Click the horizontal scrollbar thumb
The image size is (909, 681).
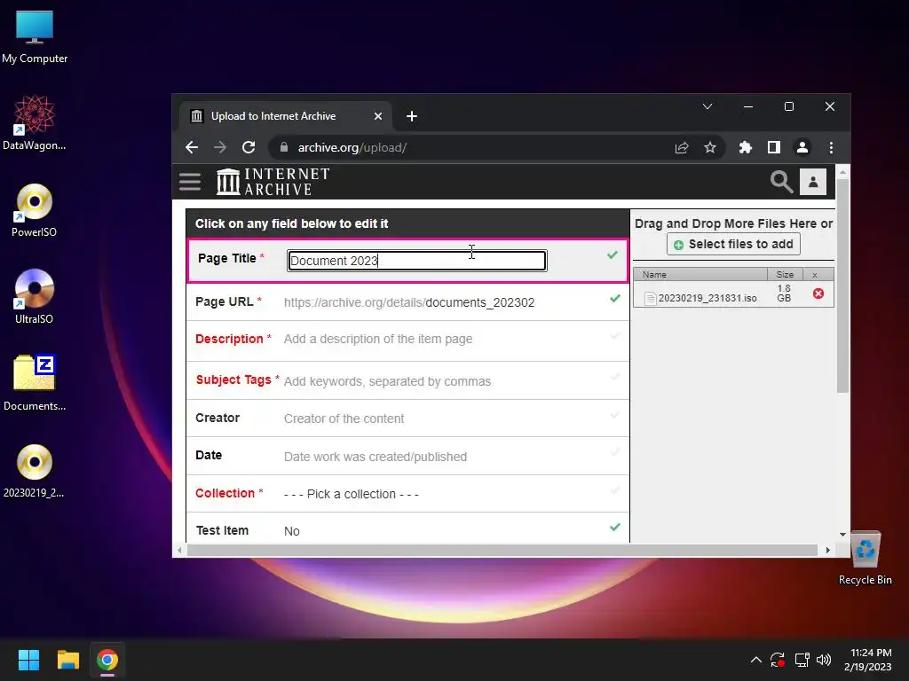(x=502, y=550)
